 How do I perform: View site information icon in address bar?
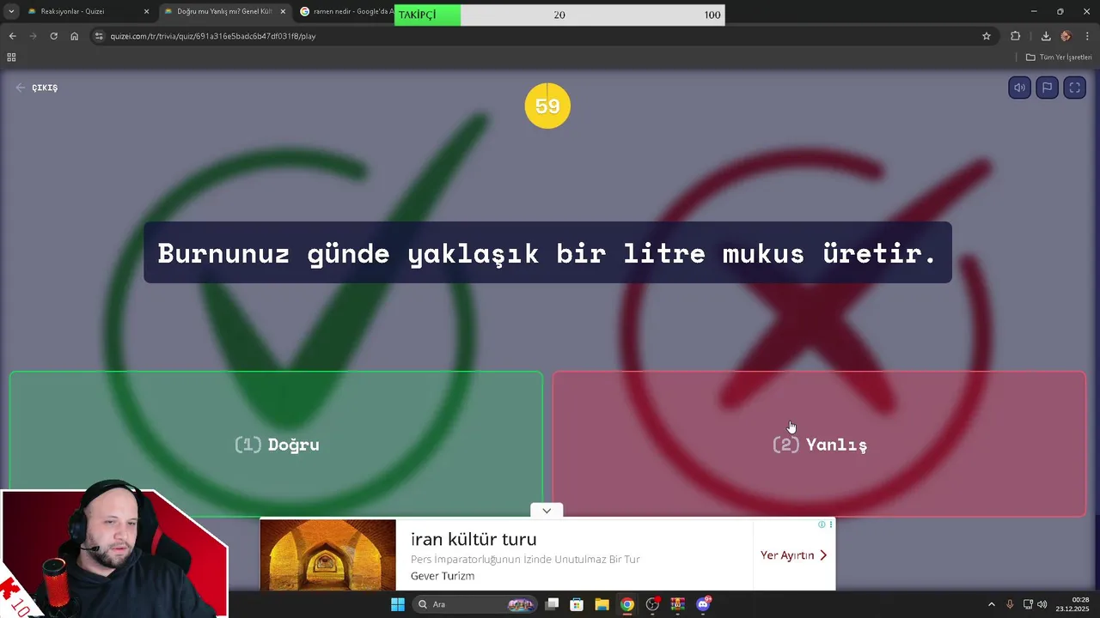pyautogui.click(x=99, y=36)
